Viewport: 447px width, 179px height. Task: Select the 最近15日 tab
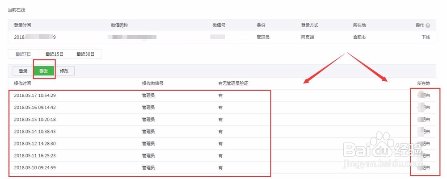click(x=54, y=54)
